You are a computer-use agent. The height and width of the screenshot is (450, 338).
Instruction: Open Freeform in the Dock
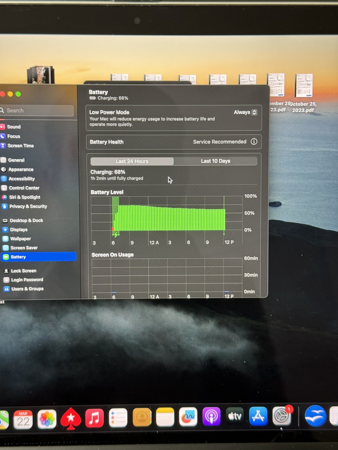[188, 417]
